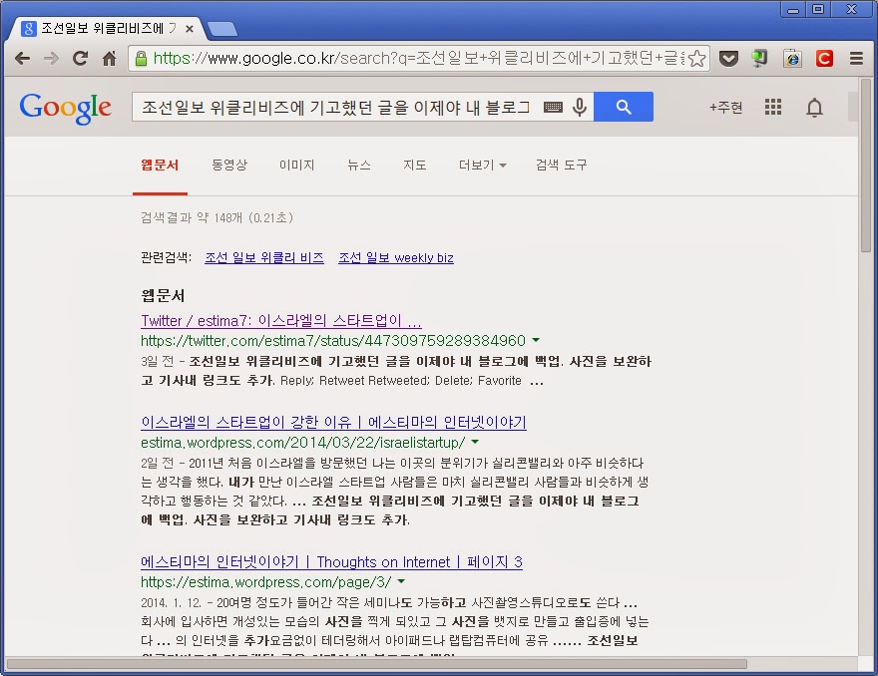Select the 웹문서 search tab
This screenshot has width=878, height=676.
pyautogui.click(x=160, y=166)
